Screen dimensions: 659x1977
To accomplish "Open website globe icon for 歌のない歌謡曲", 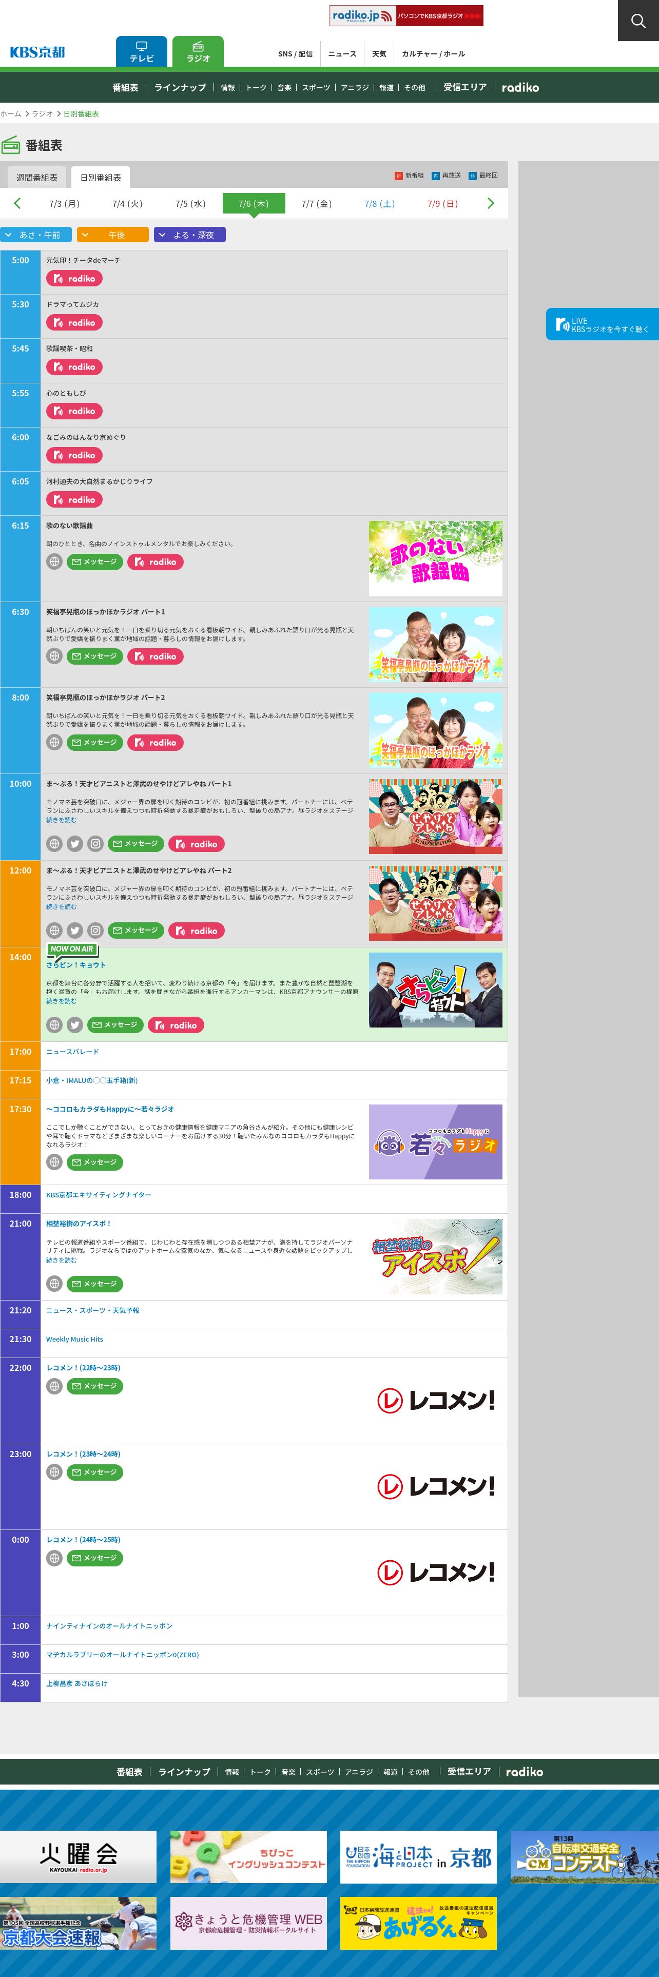I will (x=54, y=562).
